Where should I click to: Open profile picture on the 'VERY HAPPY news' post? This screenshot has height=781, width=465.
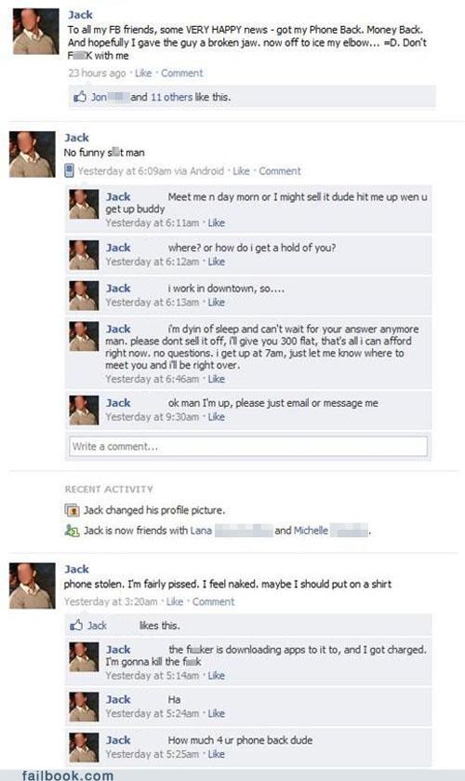click(x=35, y=31)
